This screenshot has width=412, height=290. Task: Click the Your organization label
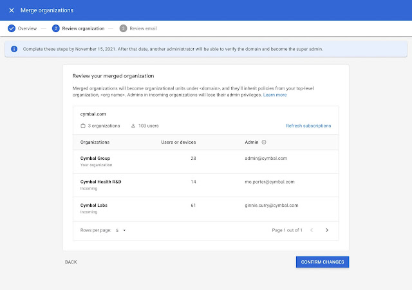96,165
